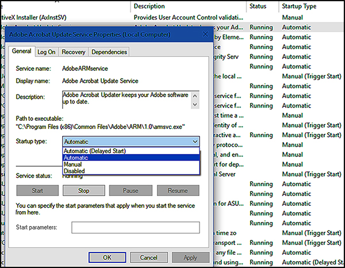Click the description box scroll-down arrow
Image resolution: width=345 pixels, height=268 pixels.
point(195,104)
